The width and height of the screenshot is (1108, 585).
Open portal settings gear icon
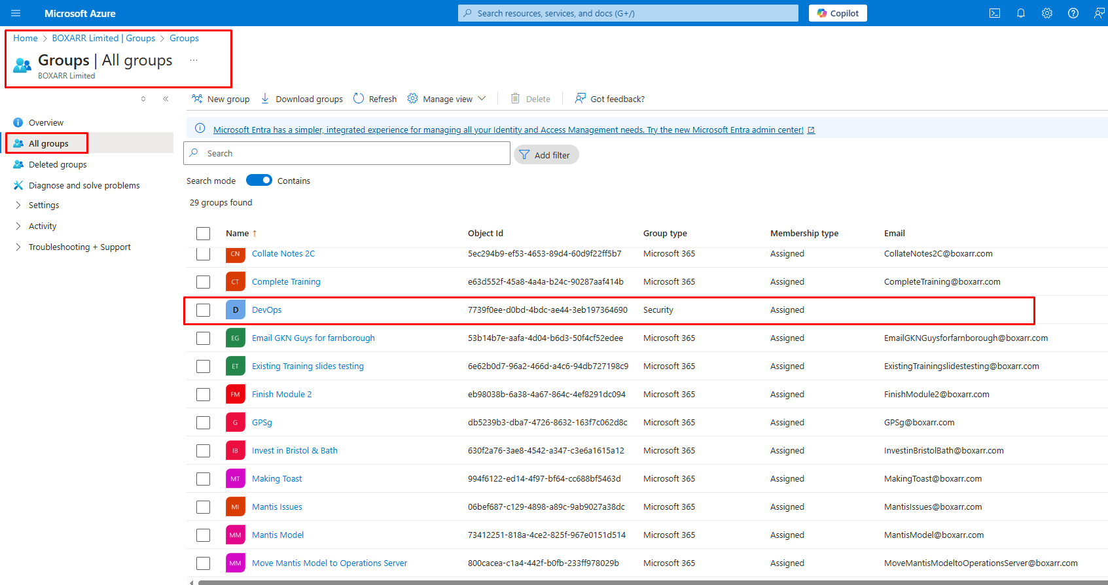click(x=1047, y=13)
